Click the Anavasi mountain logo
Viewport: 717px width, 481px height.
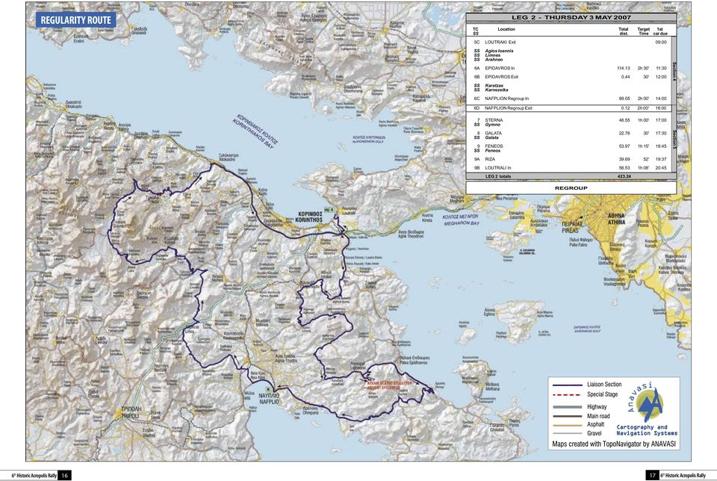pos(651,405)
